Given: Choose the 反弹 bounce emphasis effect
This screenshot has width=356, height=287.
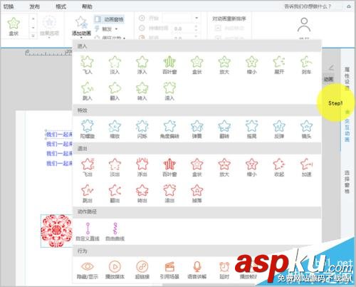Looking at the screenshot, I should coord(279,129).
